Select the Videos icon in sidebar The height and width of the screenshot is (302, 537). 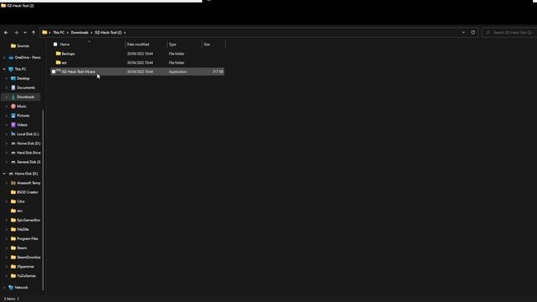13,125
